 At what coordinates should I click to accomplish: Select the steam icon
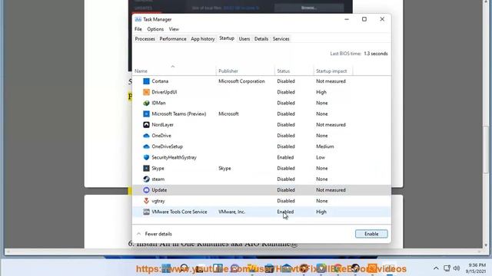click(146, 179)
